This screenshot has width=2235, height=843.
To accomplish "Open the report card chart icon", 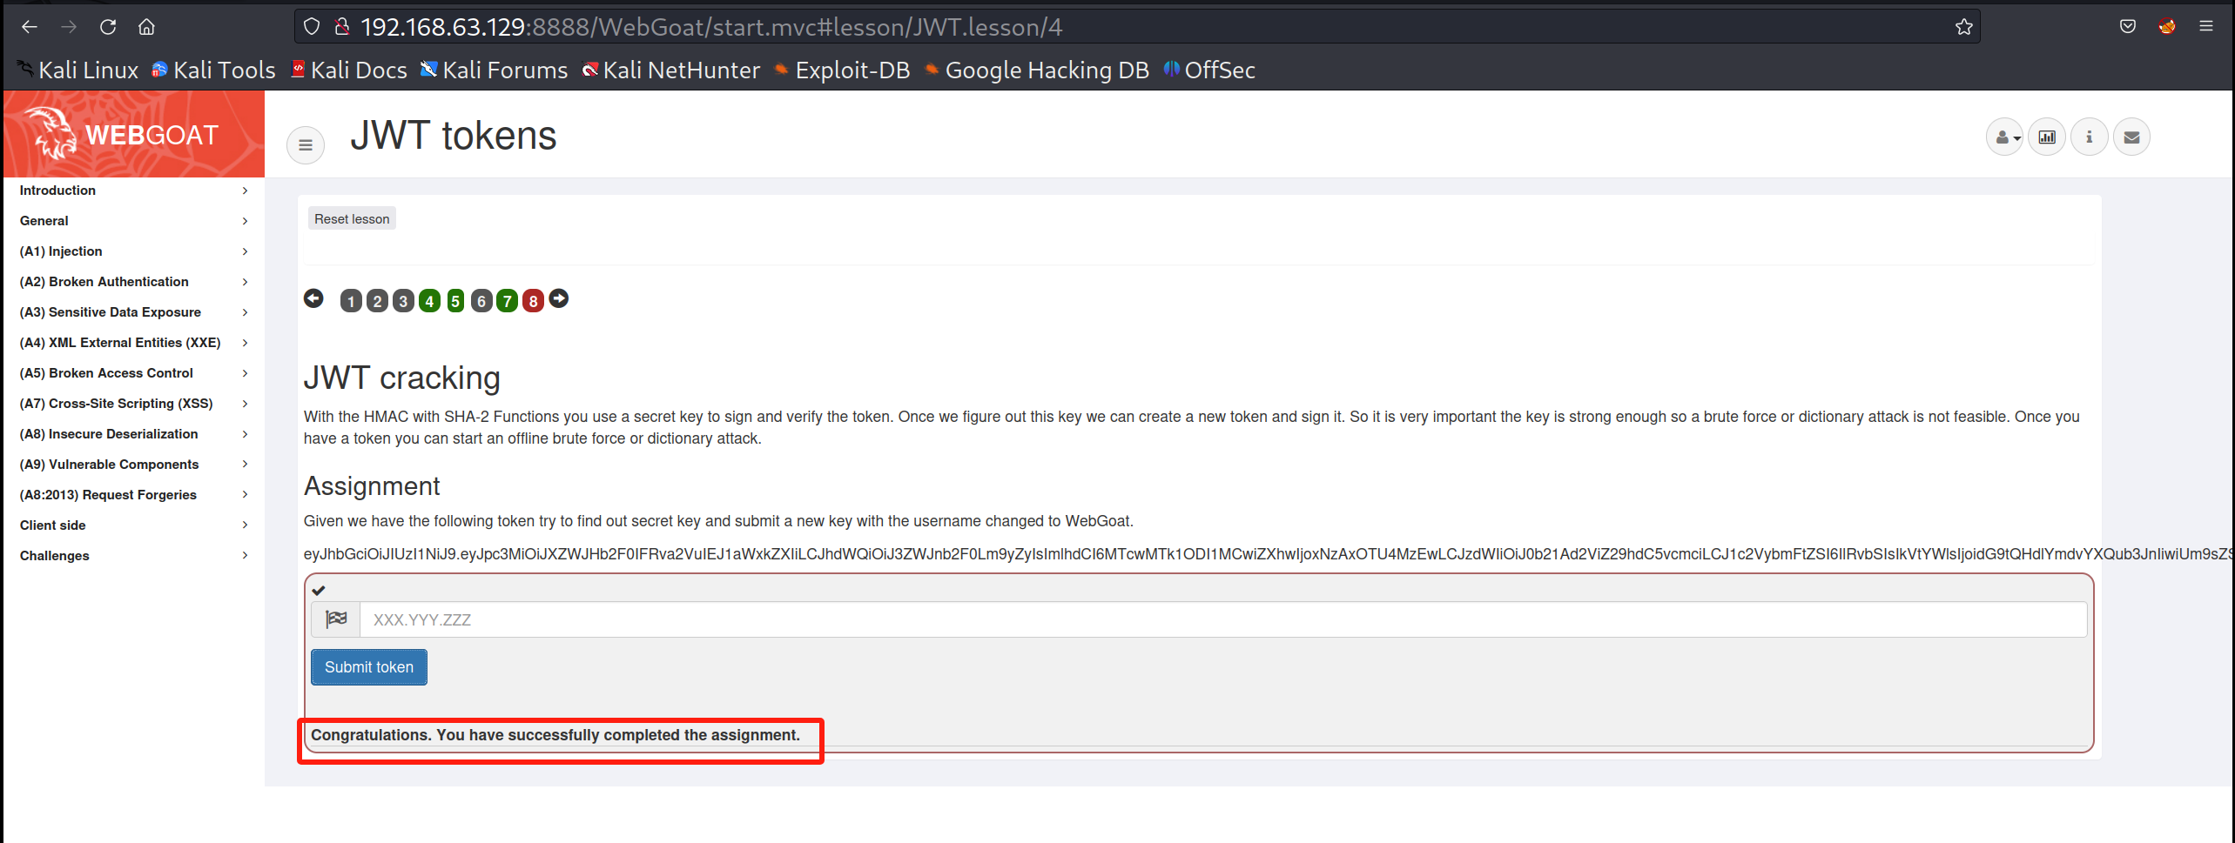I will click(x=2046, y=137).
